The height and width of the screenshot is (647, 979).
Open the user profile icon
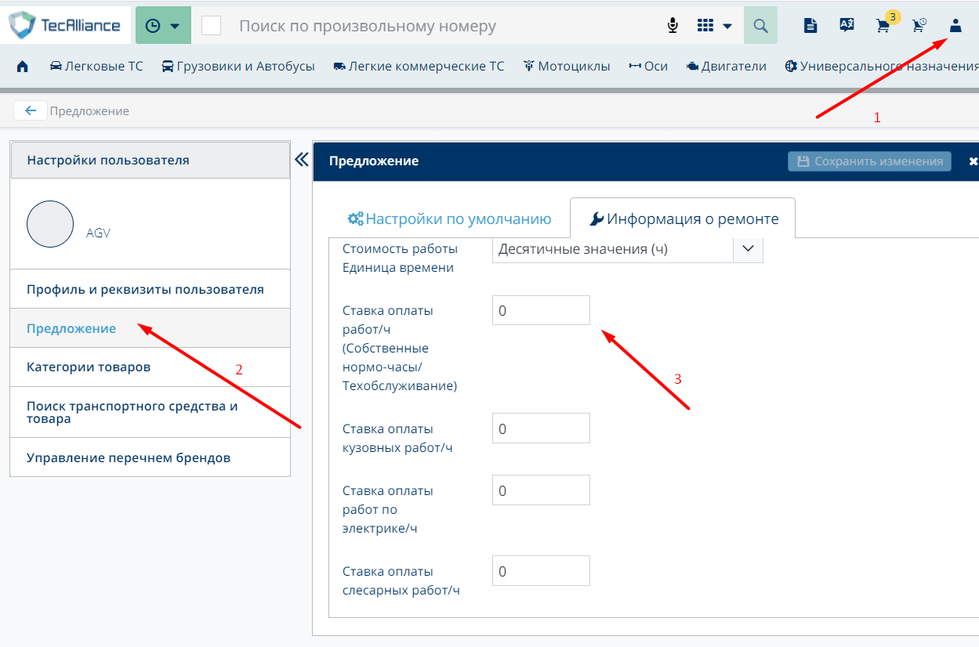[955, 26]
